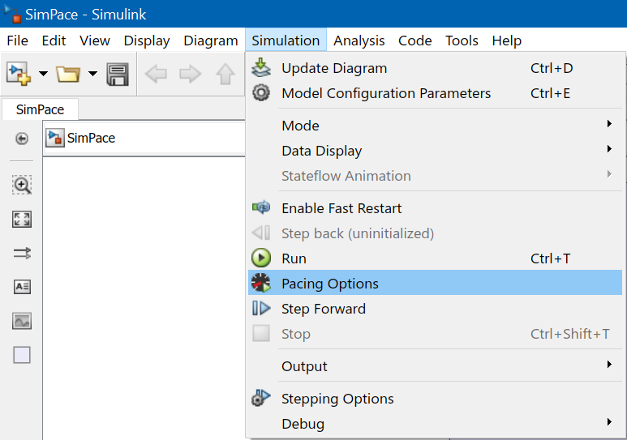This screenshot has height=440, width=627.
Task: Click the Annotation text palette icon
Action: tap(22, 287)
